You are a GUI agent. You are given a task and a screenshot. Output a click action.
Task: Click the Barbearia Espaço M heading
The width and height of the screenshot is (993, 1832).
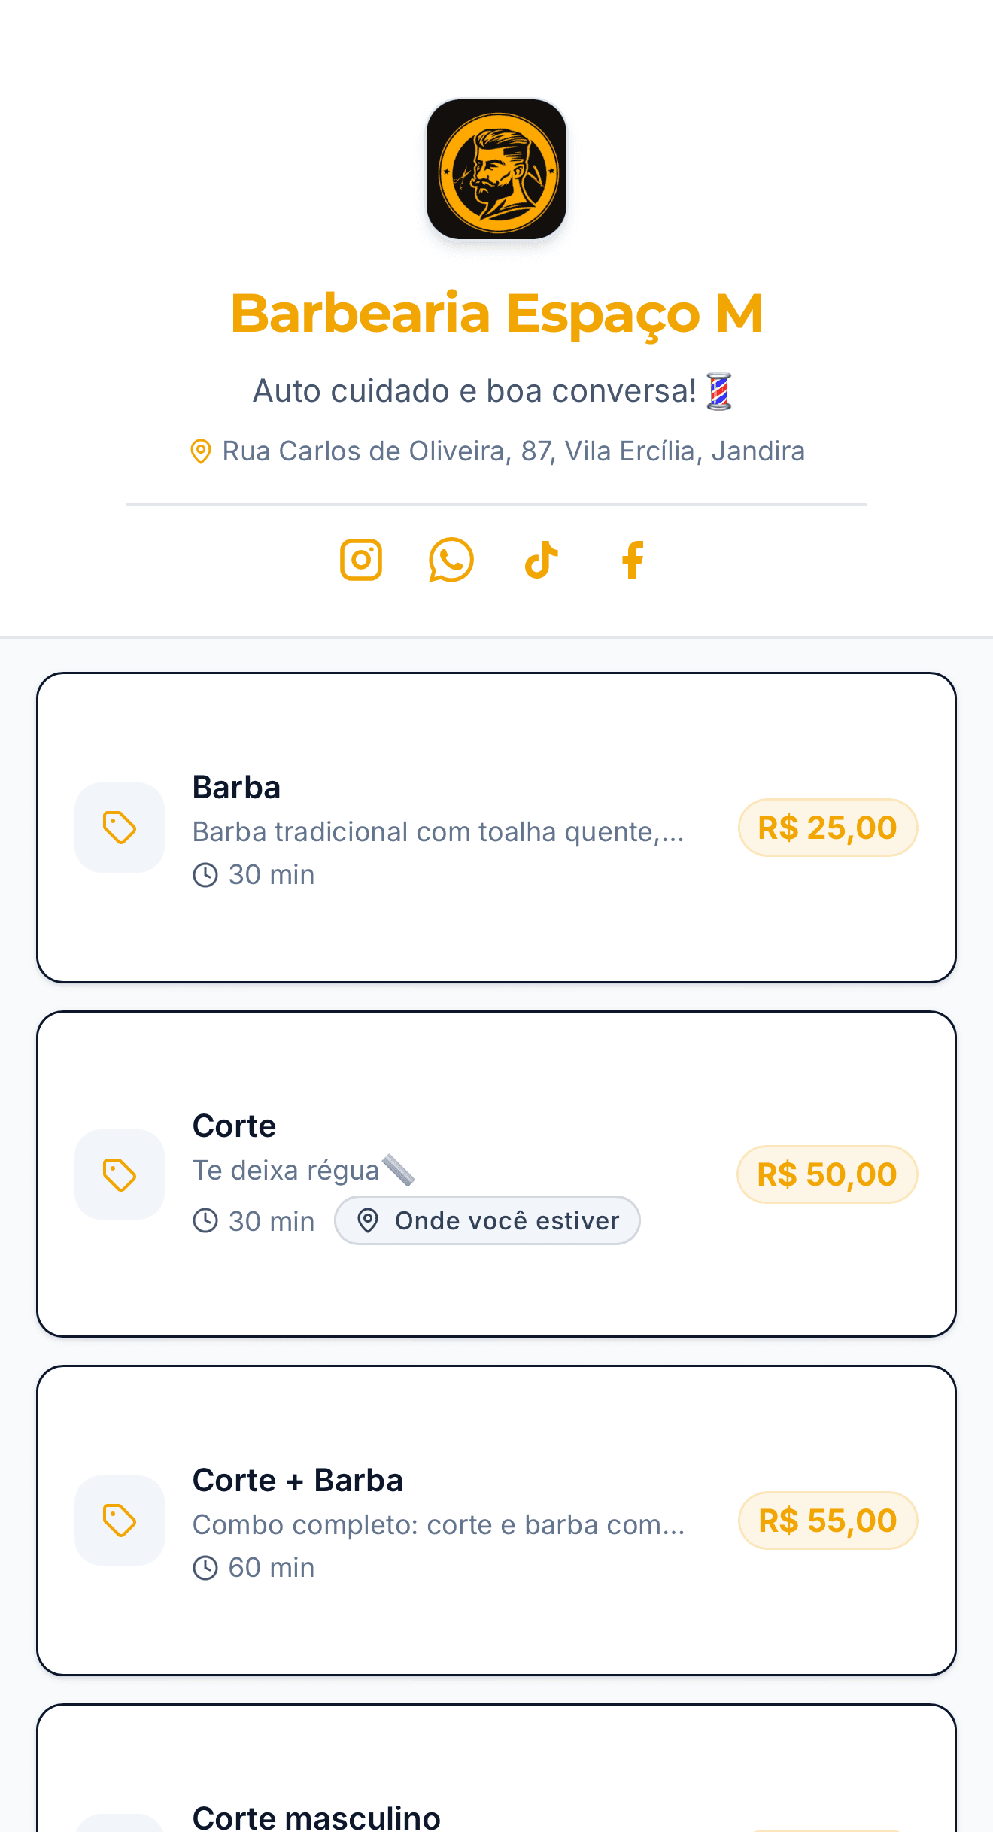pos(496,313)
